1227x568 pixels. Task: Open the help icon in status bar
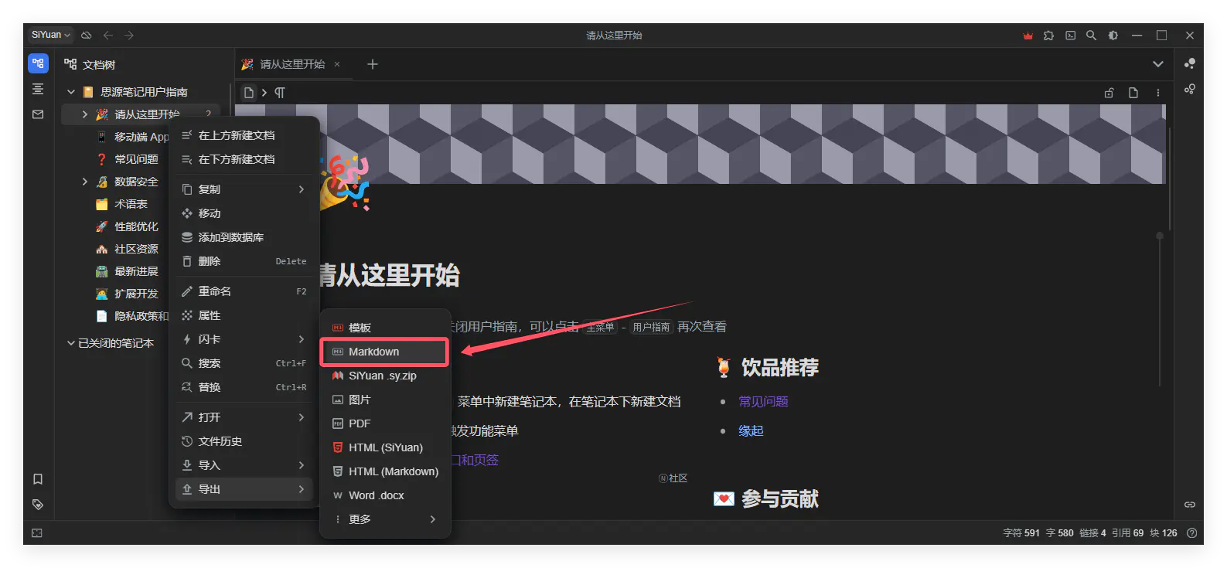(x=1191, y=533)
